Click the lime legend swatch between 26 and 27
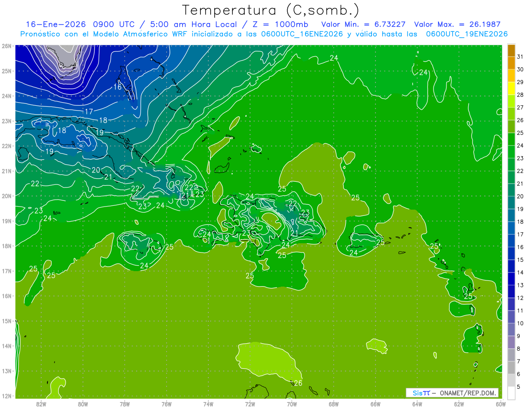Image resolution: width=532 pixels, height=410 pixels. [x=511, y=114]
